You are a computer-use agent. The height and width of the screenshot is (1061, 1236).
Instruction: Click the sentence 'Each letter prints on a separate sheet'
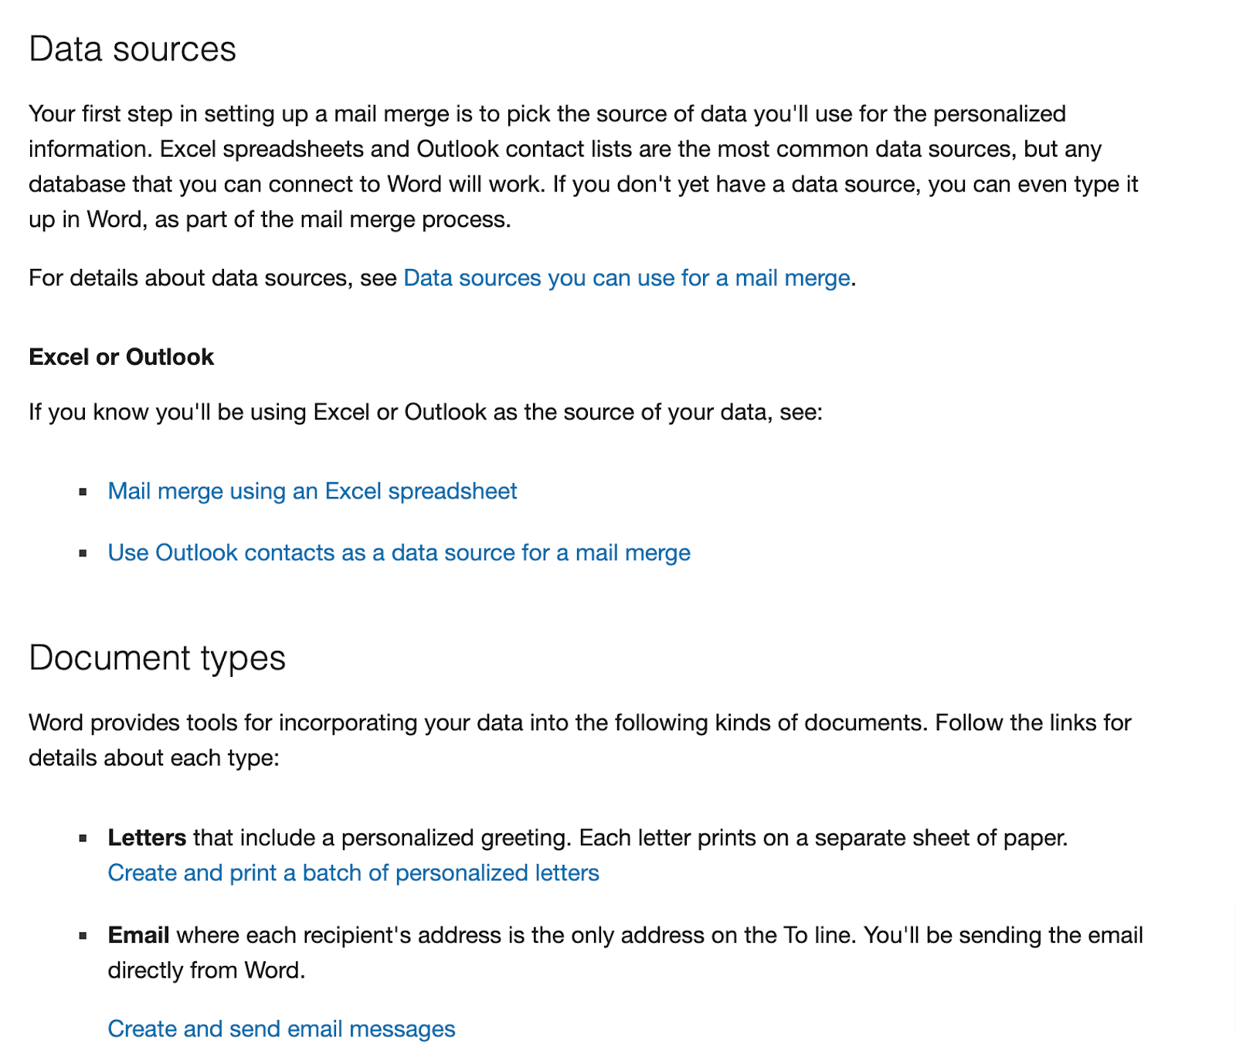823,838
